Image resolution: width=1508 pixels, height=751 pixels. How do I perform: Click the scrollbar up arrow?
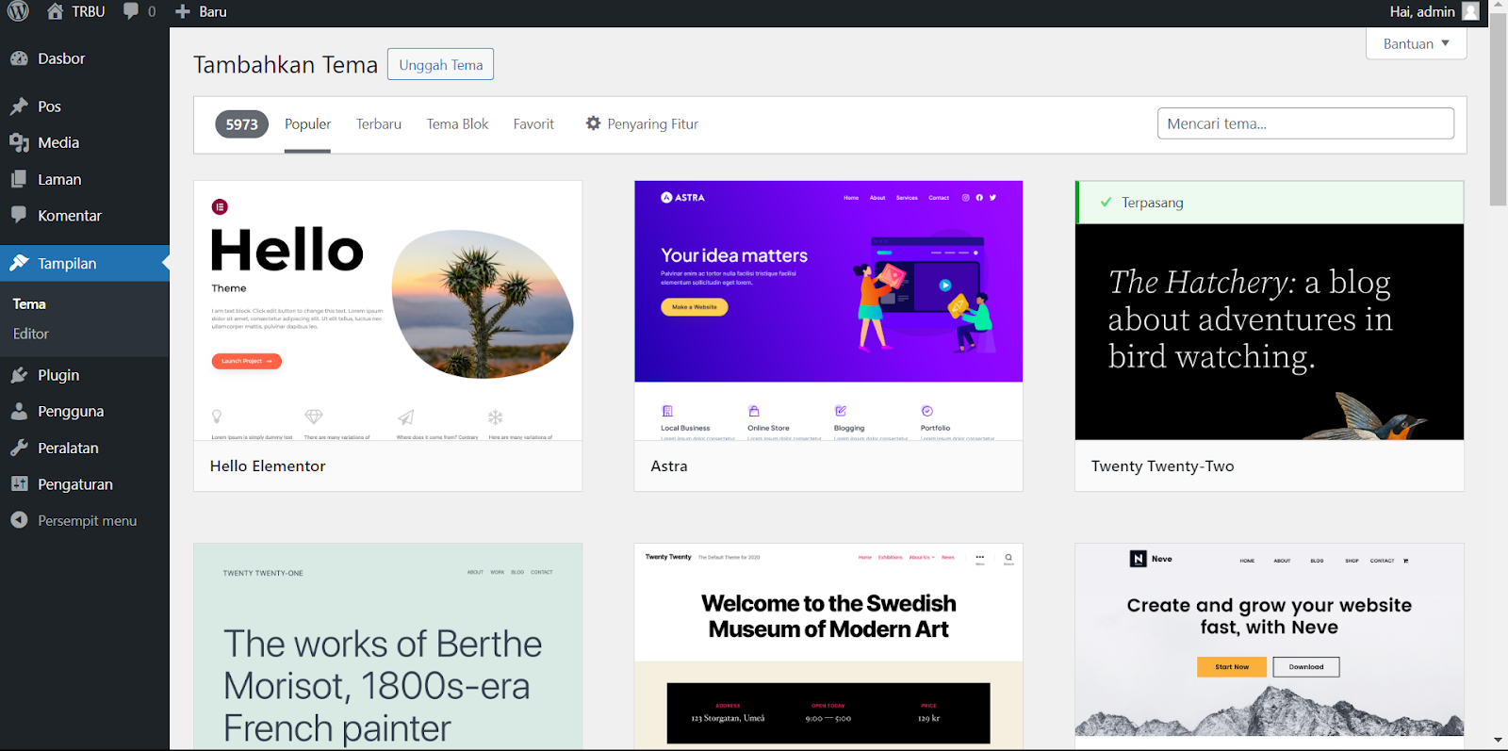click(1498, 5)
